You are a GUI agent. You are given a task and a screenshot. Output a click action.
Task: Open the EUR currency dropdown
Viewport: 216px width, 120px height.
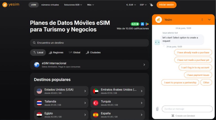131,5
